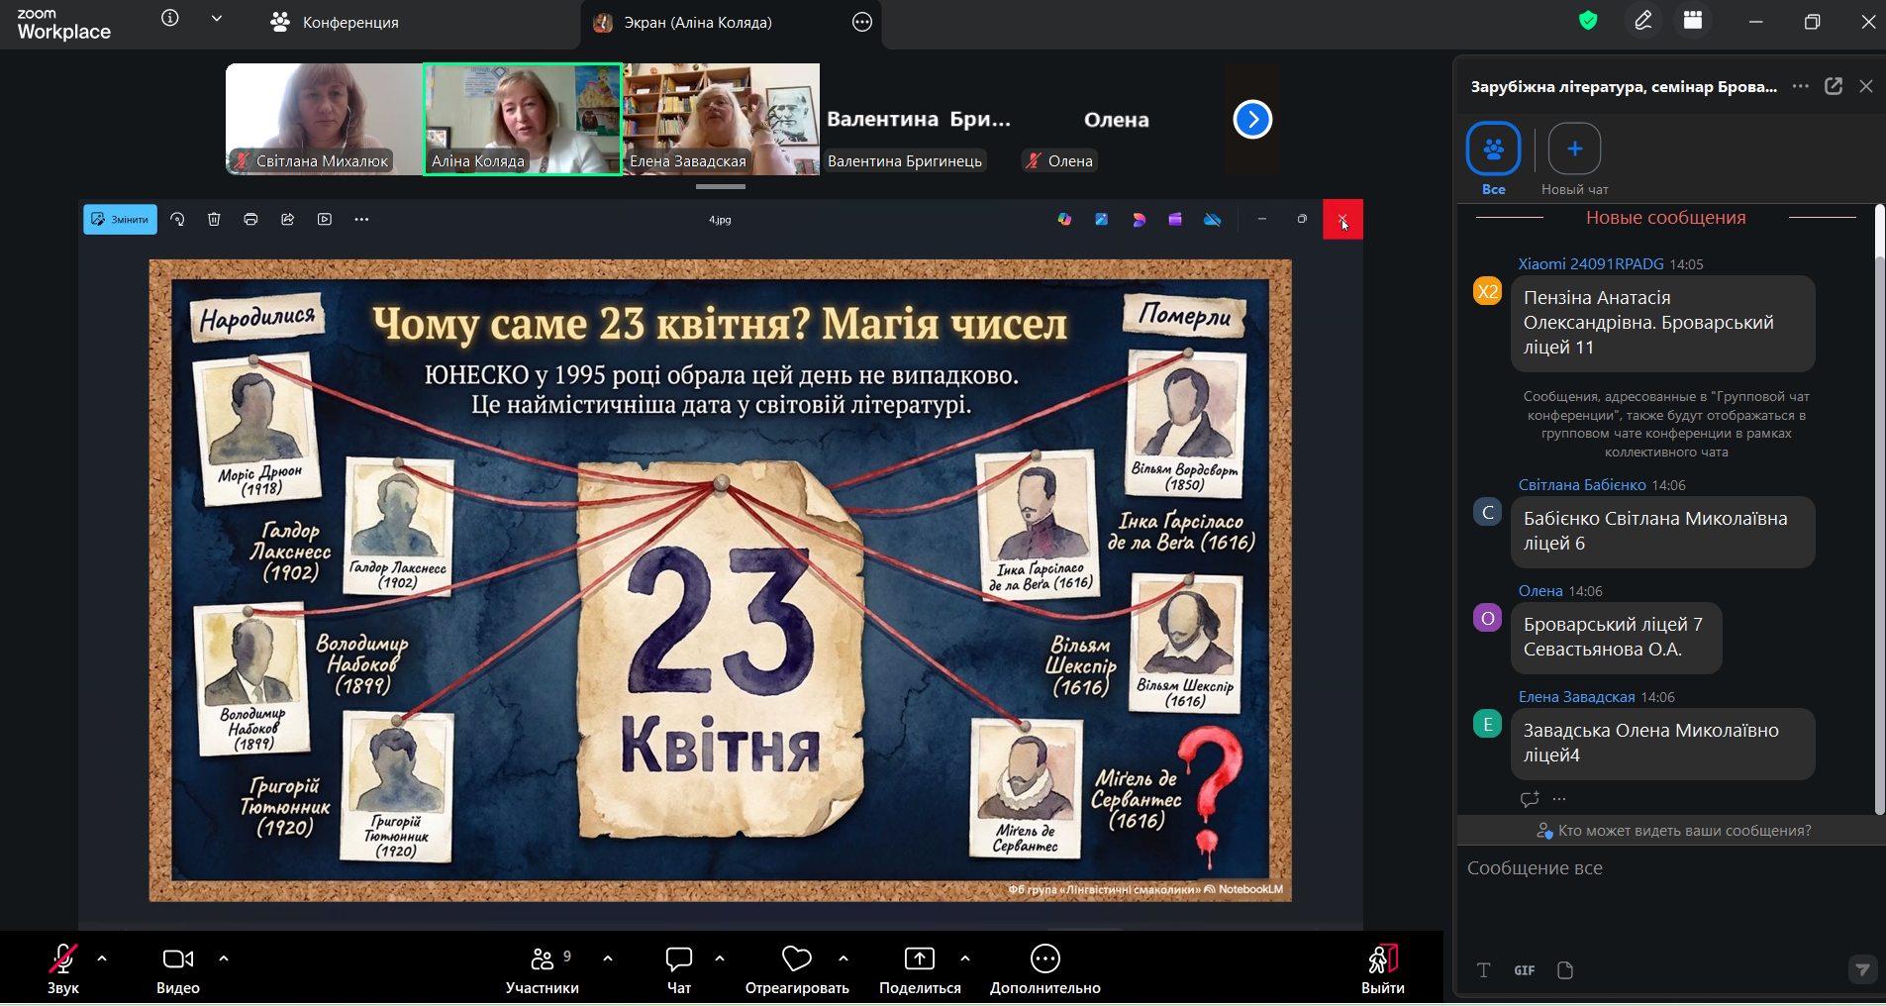Image resolution: width=1886 pixels, height=1006 pixels.
Task: Attach a file in chat
Action: [x=1565, y=970]
